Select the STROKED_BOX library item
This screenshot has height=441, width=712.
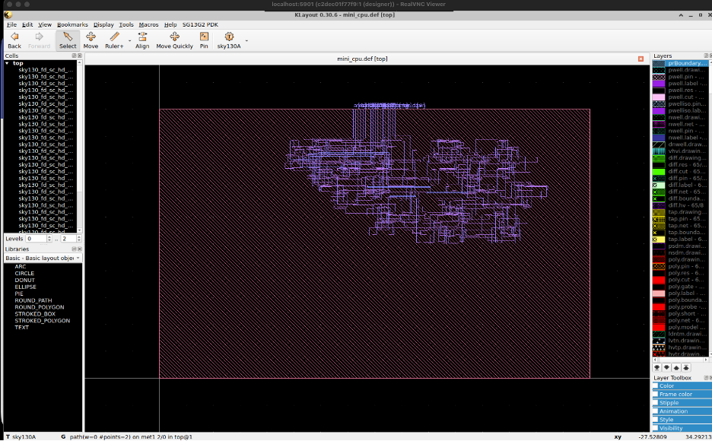[34, 314]
